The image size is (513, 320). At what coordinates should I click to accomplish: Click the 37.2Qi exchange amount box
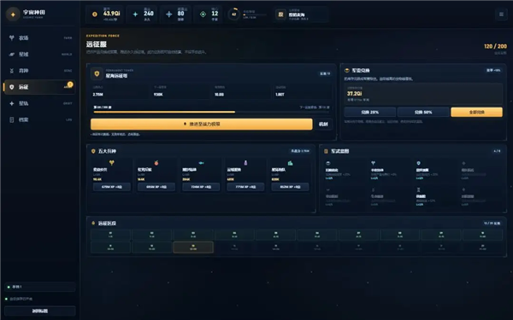point(423,93)
